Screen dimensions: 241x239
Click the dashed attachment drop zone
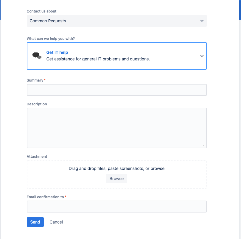[x=116, y=174]
